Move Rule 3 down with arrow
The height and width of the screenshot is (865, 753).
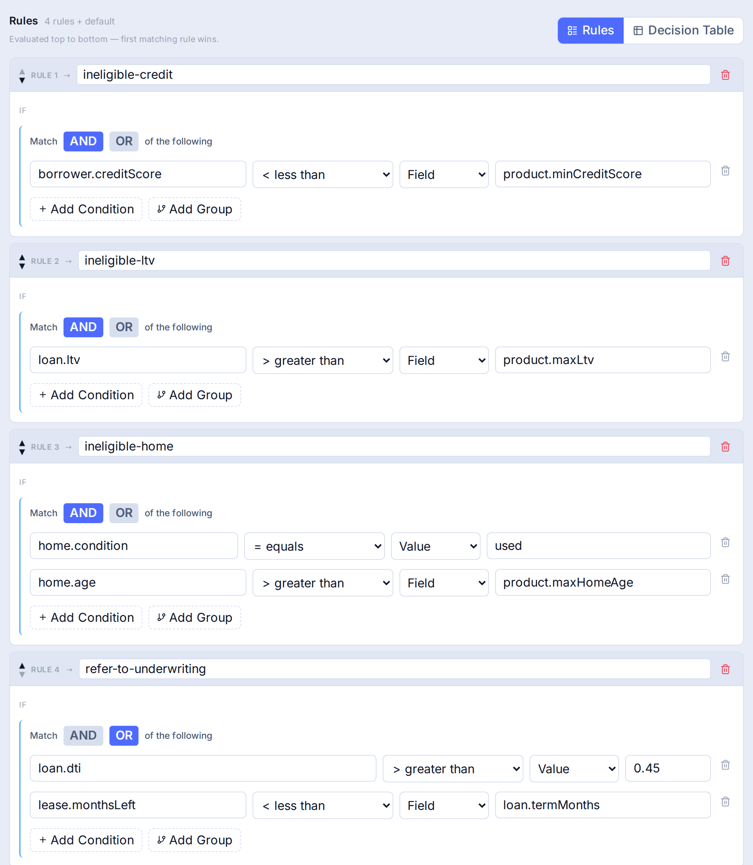pyautogui.click(x=22, y=452)
